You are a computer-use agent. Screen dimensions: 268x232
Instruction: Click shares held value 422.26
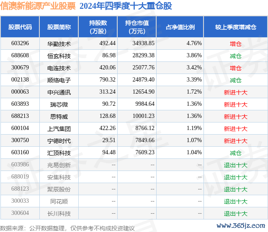pos(108,128)
